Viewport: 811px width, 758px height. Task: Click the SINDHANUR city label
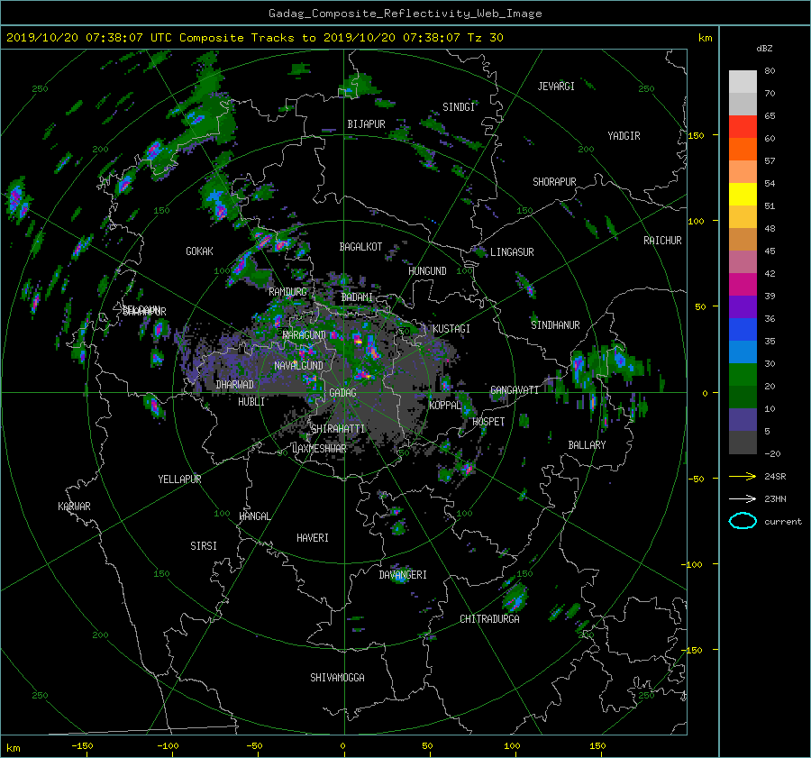click(x=555, y=325)
